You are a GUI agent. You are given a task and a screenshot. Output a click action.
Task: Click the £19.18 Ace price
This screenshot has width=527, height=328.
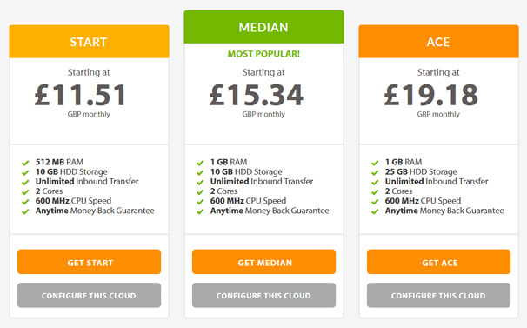coord(430,95)
